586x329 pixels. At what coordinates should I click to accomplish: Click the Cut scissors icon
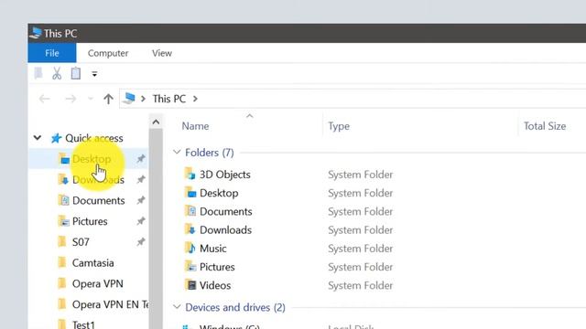tap(57, 73)
